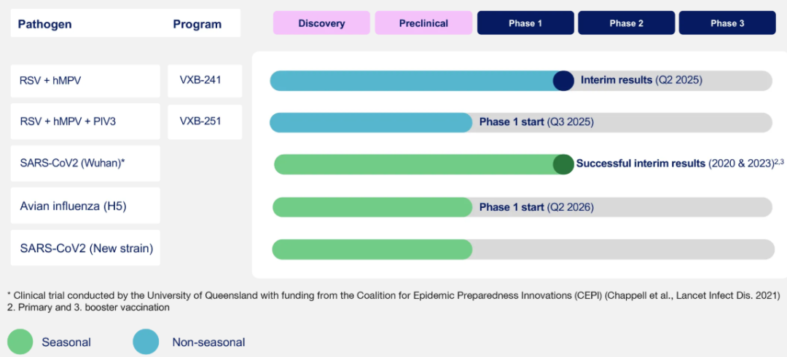Click the dark green SARS-CoV2 Wuhan milestone dot
Screen dimensions: 787x357
563,164
